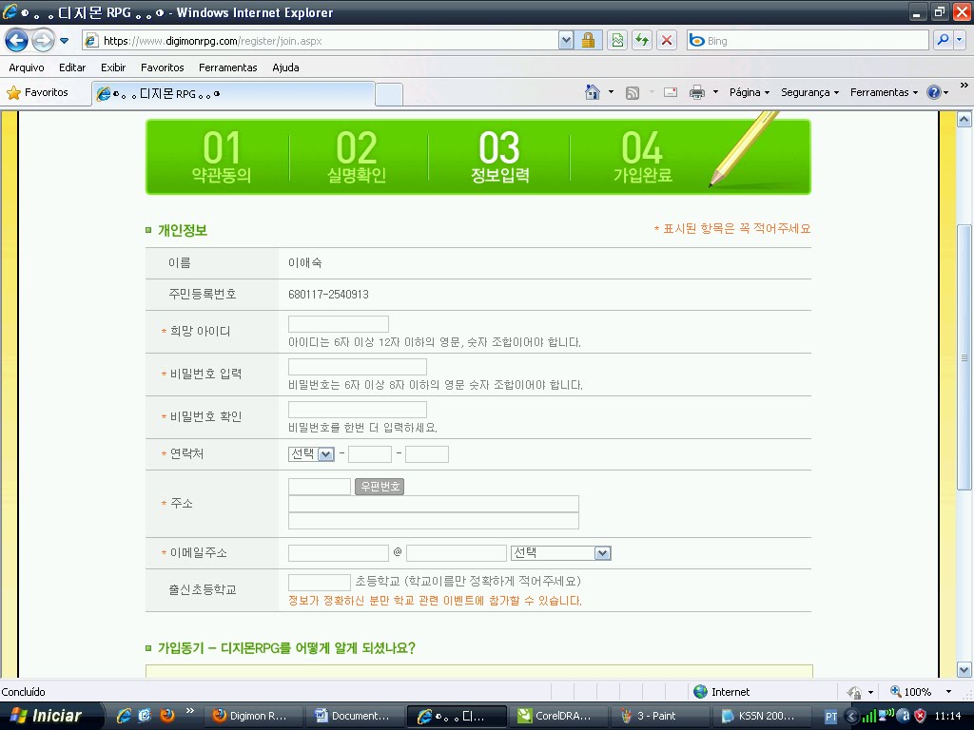Click the email username field

[339, 552]
